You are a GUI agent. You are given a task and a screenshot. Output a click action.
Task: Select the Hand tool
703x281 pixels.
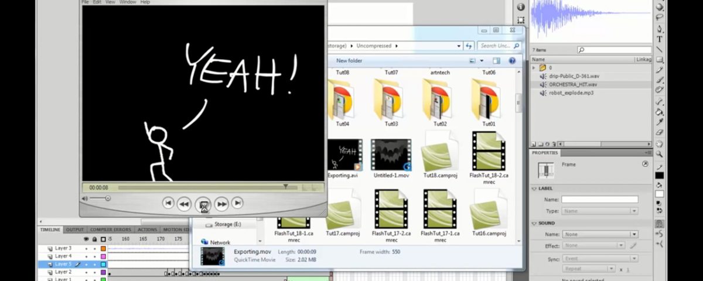coord(660,144)
